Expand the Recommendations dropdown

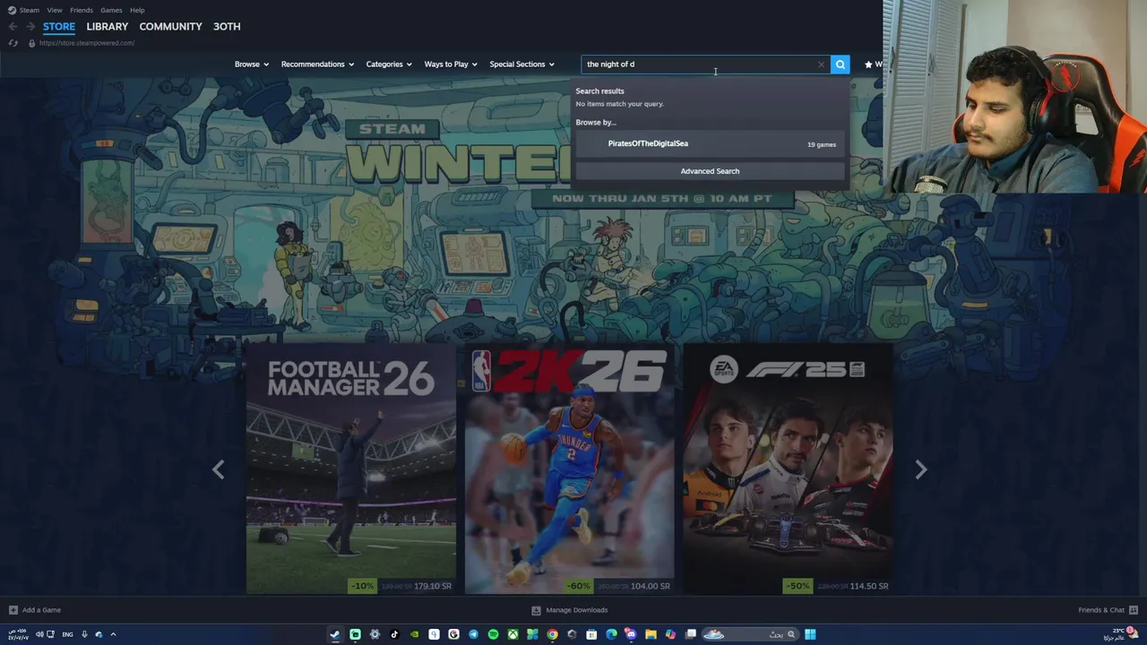(317, 64)
